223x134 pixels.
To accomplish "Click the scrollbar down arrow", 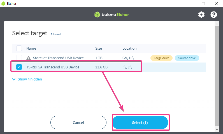I will tap(217, 130).
